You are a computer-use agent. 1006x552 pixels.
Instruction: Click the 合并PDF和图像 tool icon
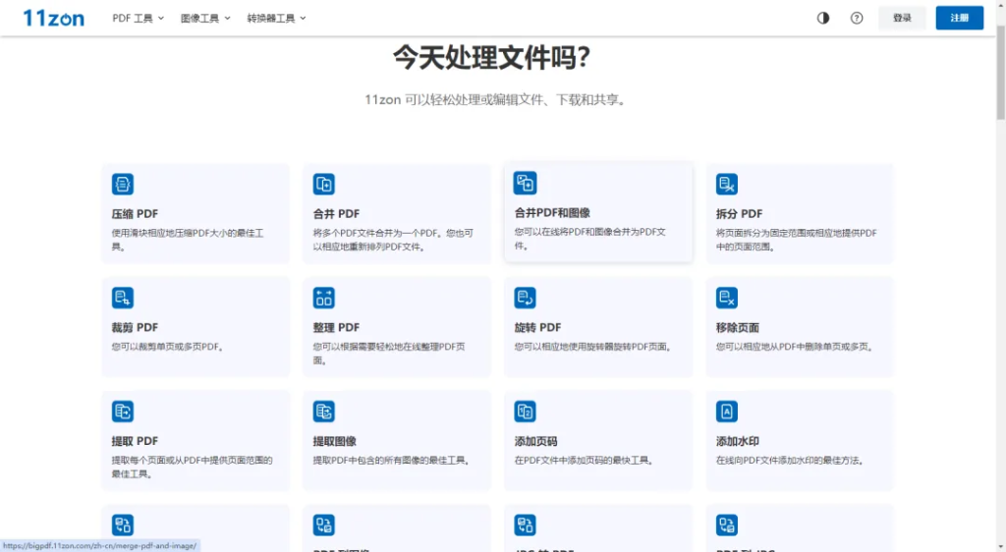pyautogui.click(x=526, y=184)
